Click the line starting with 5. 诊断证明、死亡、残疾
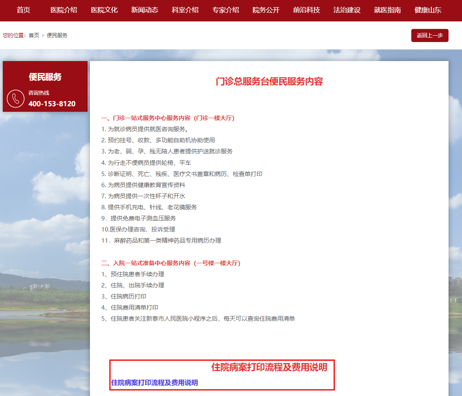 tap(182, 174)
